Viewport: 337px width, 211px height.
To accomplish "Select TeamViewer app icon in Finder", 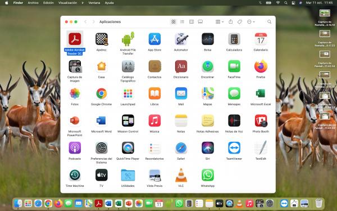I will click(x=234, y=148).
